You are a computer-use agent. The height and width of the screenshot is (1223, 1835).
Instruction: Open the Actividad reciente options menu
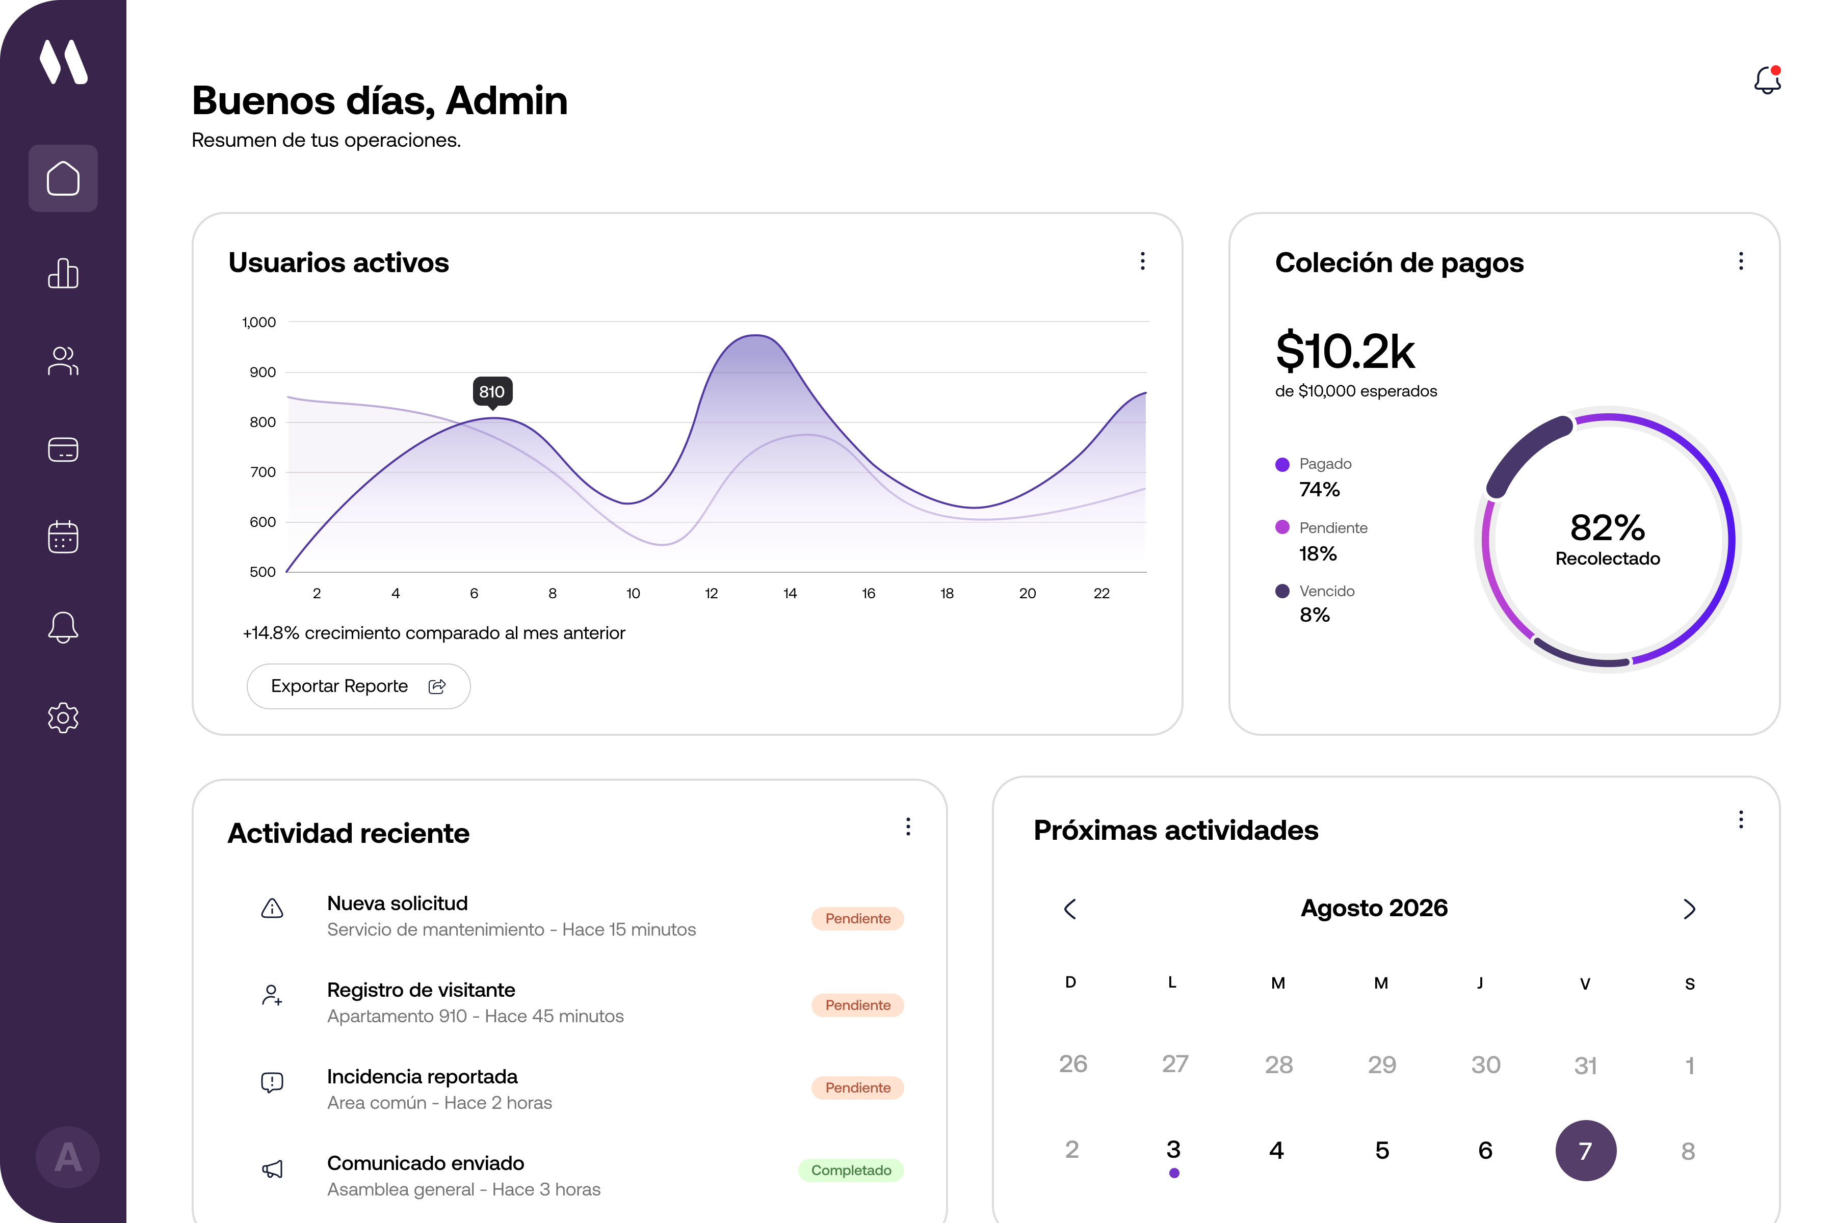coord(908,827)
